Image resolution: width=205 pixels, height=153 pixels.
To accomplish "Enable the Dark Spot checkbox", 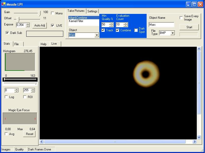I will pos(136,30).
